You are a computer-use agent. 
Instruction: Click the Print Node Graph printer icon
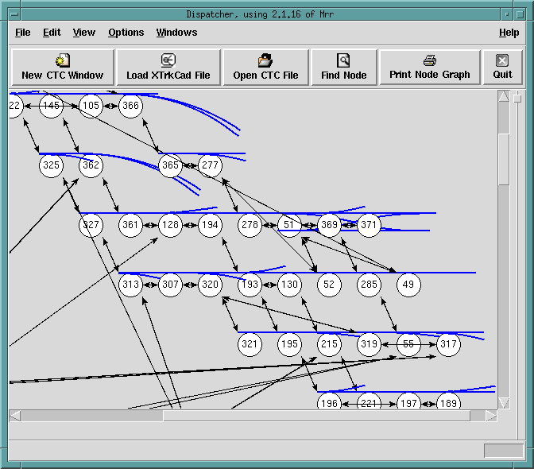pos(429,60)
